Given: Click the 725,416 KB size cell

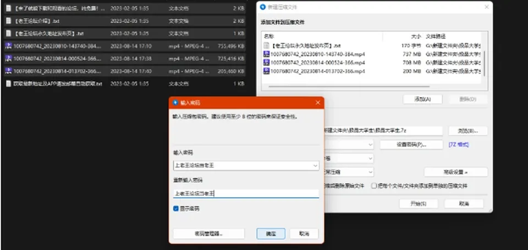Looking at the screenshot, I should pyautogui.click(x=230, y=59).
